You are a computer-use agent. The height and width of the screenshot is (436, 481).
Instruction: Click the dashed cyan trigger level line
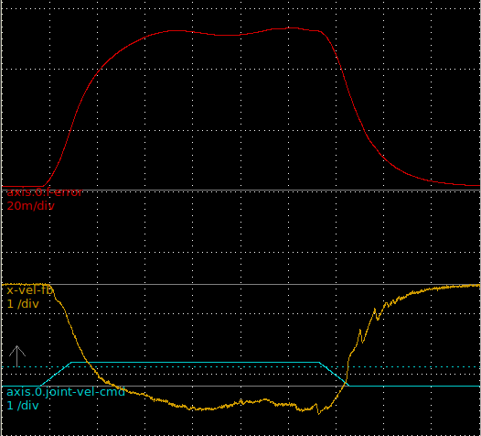[245, 367]
